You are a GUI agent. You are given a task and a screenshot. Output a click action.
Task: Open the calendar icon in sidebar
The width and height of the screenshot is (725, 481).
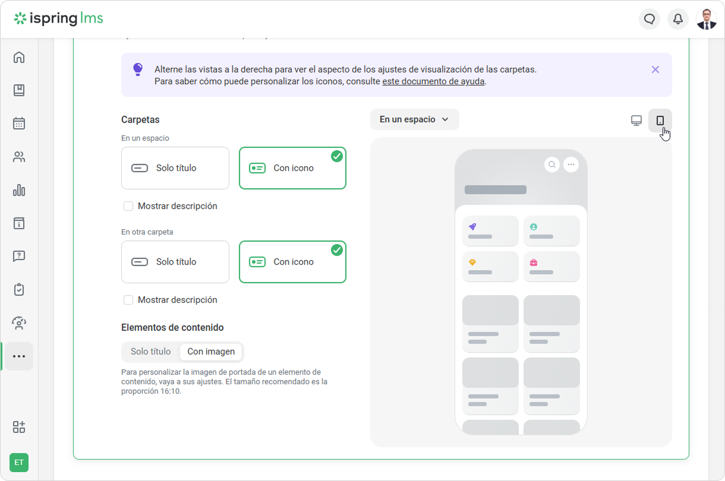19,124
